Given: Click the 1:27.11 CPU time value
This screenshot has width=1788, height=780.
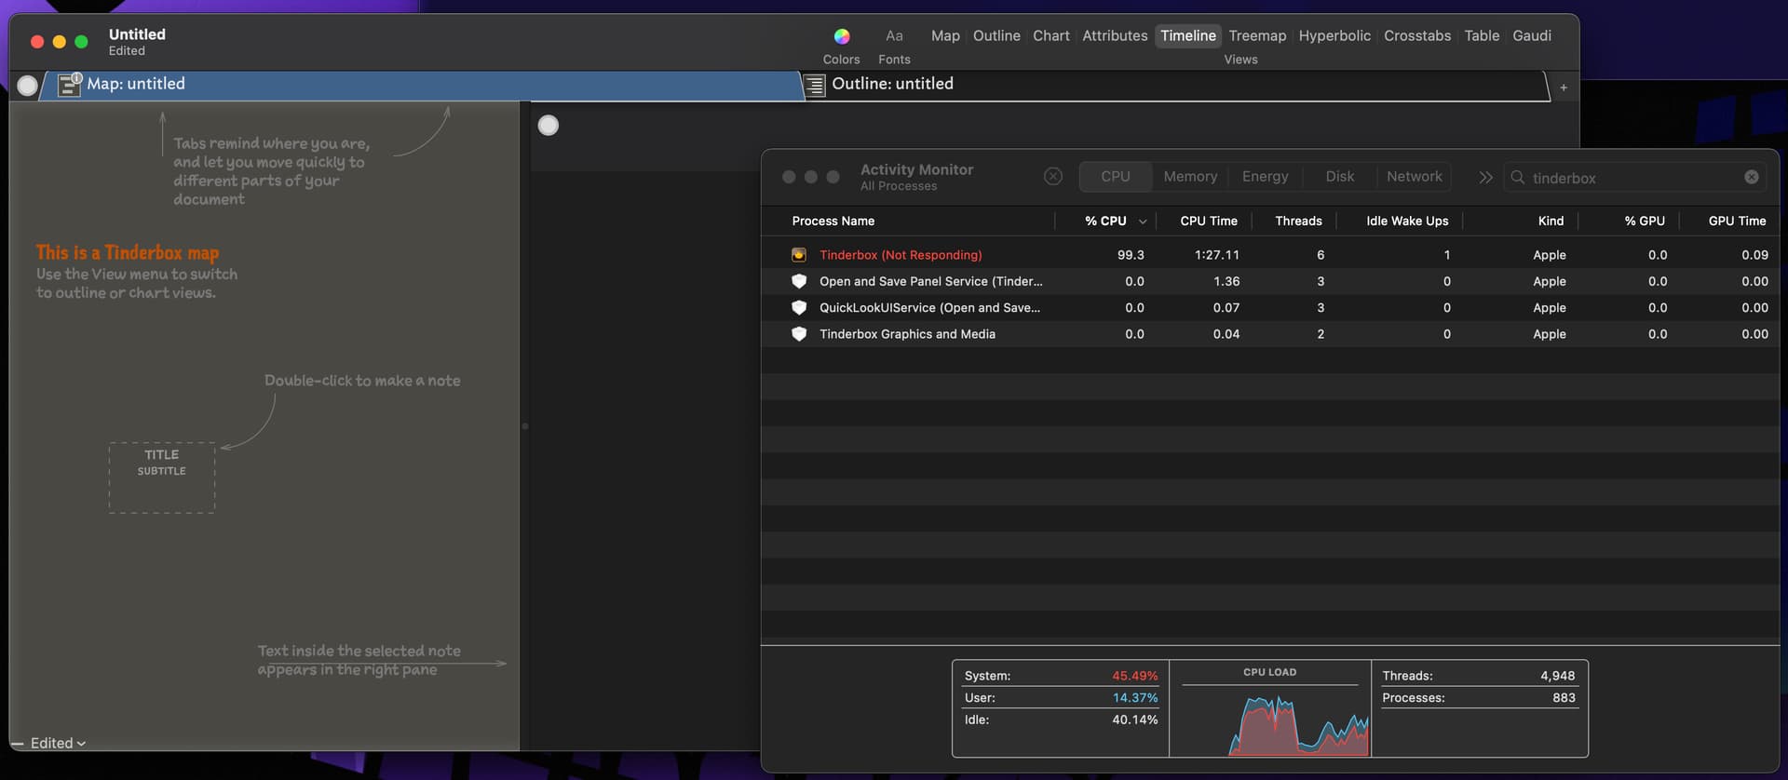Looking at the screenshot, I should (x=1217, y=255).
